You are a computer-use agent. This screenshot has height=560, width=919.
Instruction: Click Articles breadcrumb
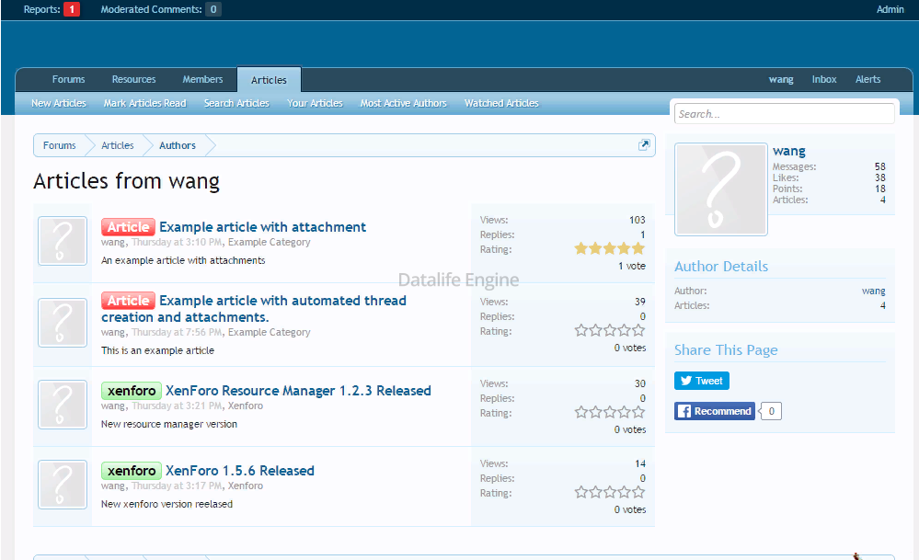(x=117, y=145)
